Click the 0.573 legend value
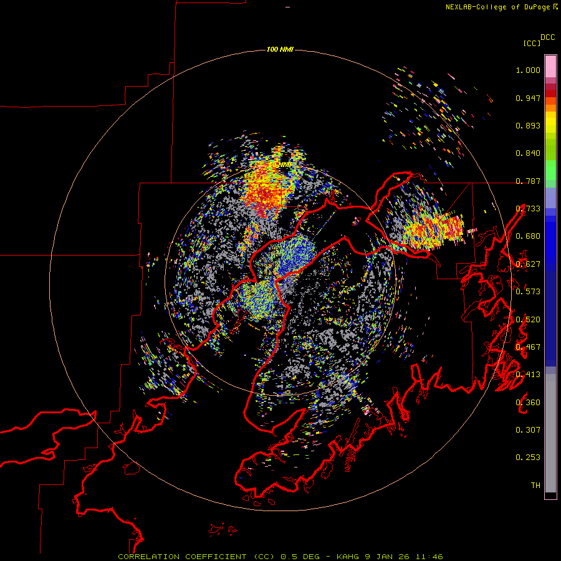The image size is (561, 561). tap(528, 292)
